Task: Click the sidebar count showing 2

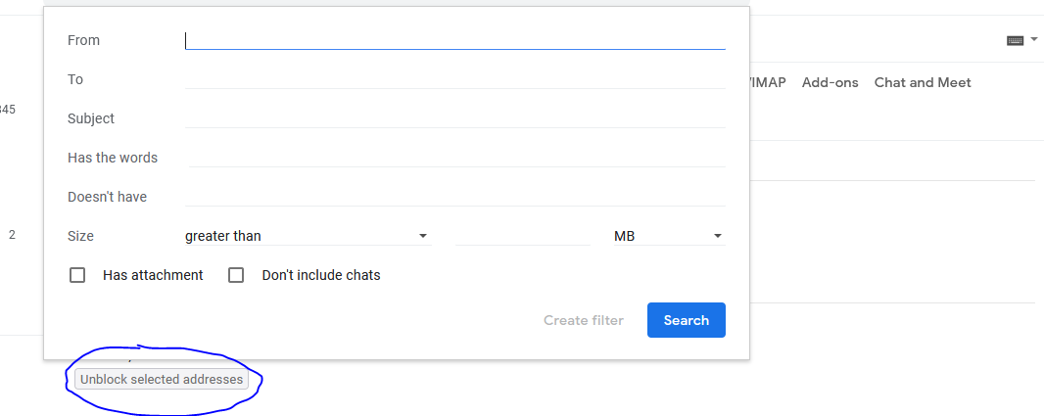Action: point(12,235)
